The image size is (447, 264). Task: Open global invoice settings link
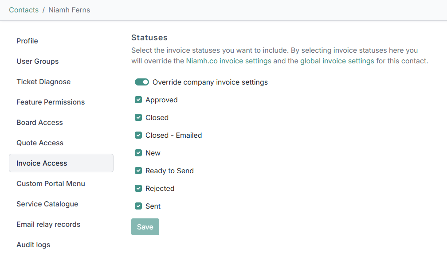(x=337, y=61)
